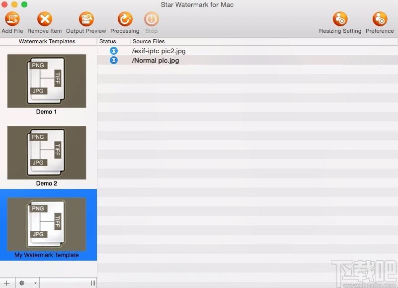This screenshot has height=288, width=398.
Task: Select the /Normal pic.jpg file row
Action: point(247,60)
